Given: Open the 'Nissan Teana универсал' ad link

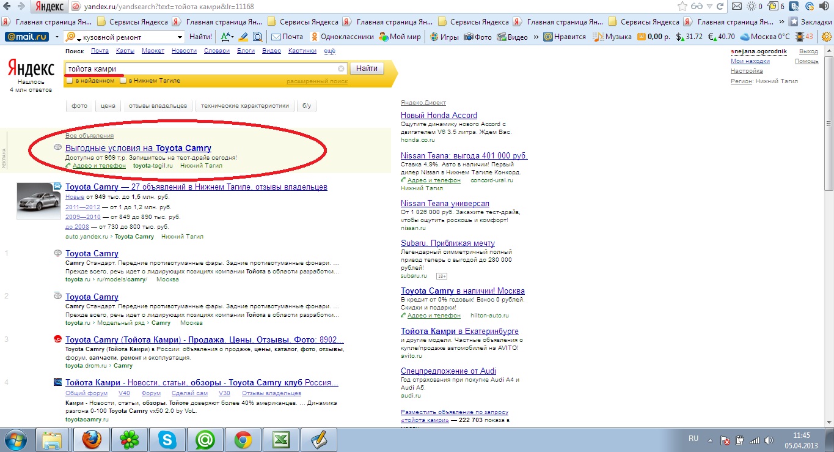Looking at the screenshot, I should (445, 203).
